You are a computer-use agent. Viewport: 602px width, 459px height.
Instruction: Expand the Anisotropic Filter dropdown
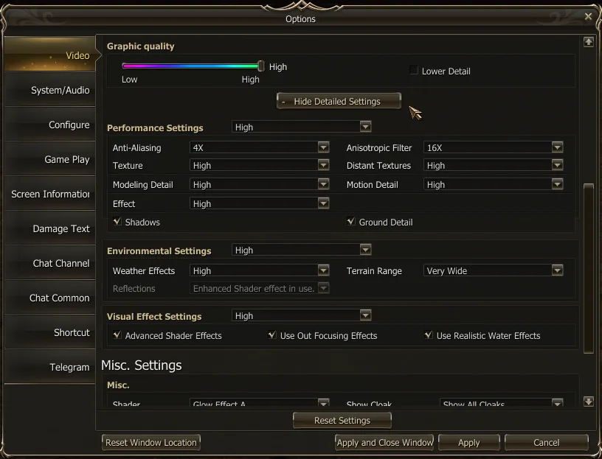(494, 147)
